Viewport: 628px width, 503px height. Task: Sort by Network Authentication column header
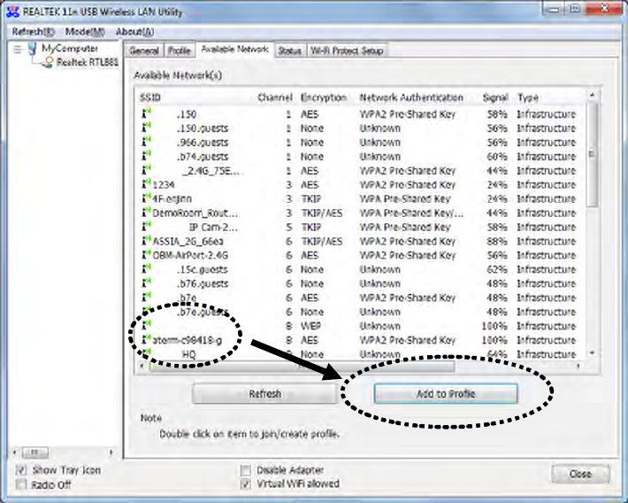(x=411, y=97)
